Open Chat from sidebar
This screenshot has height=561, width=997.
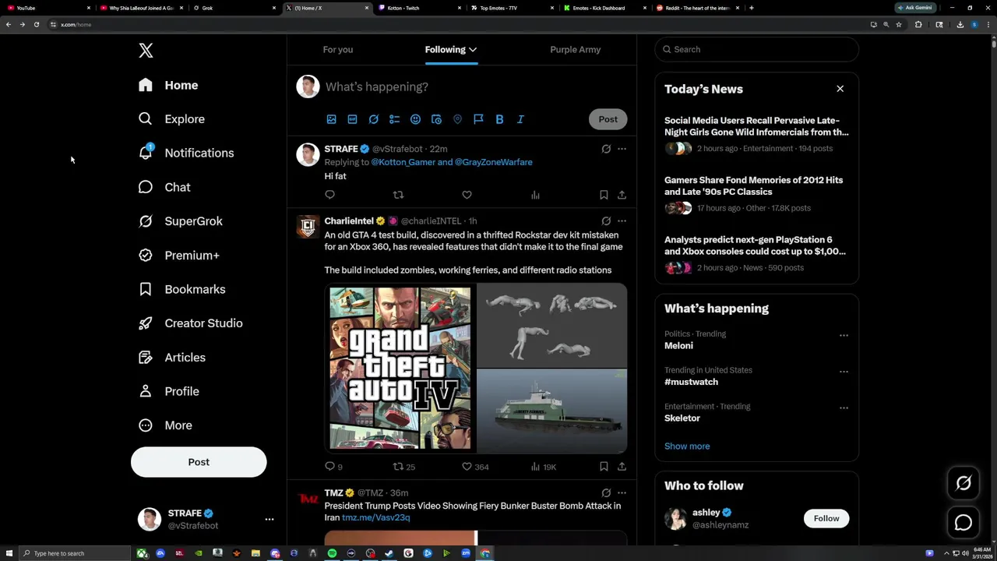coord(165,187)
